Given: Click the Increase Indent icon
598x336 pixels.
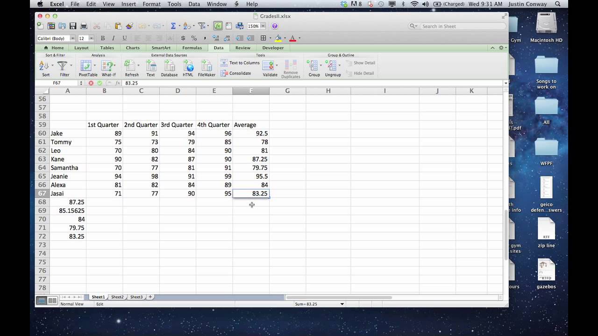Looking at the screenshot, I should tap(251, 38).
